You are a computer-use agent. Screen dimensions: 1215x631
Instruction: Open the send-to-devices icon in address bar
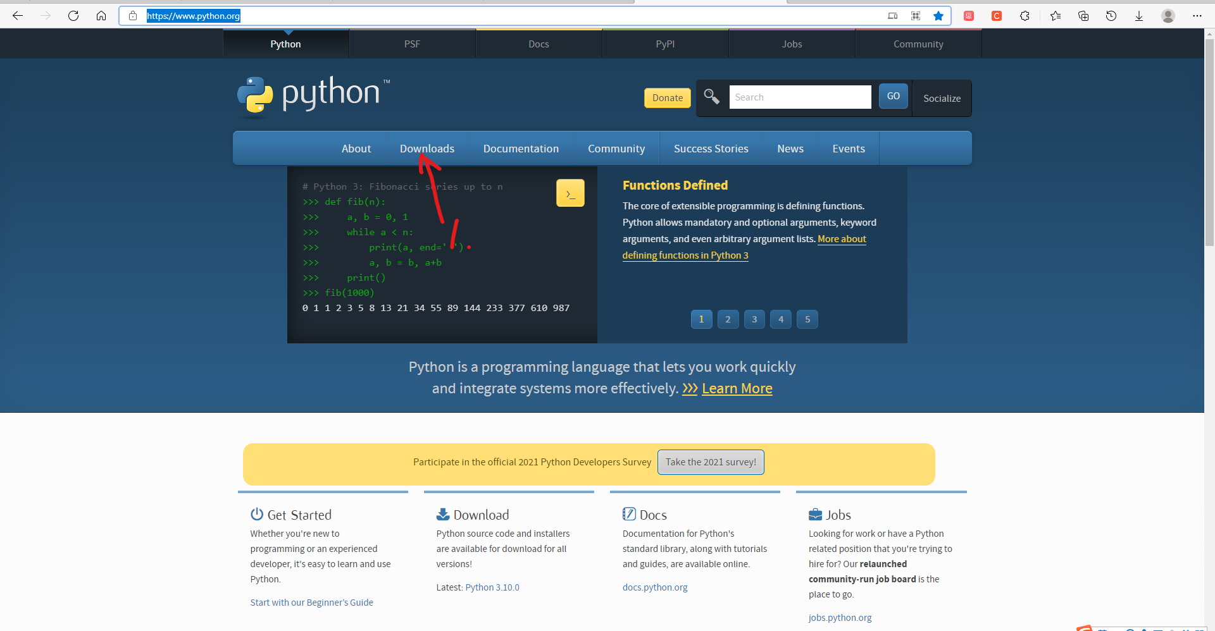click(x=893, y=16)
